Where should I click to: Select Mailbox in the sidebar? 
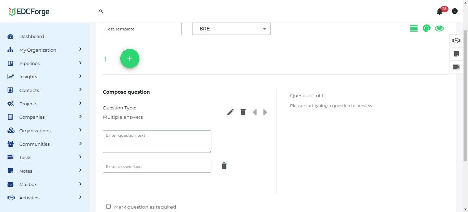point(28,184)
